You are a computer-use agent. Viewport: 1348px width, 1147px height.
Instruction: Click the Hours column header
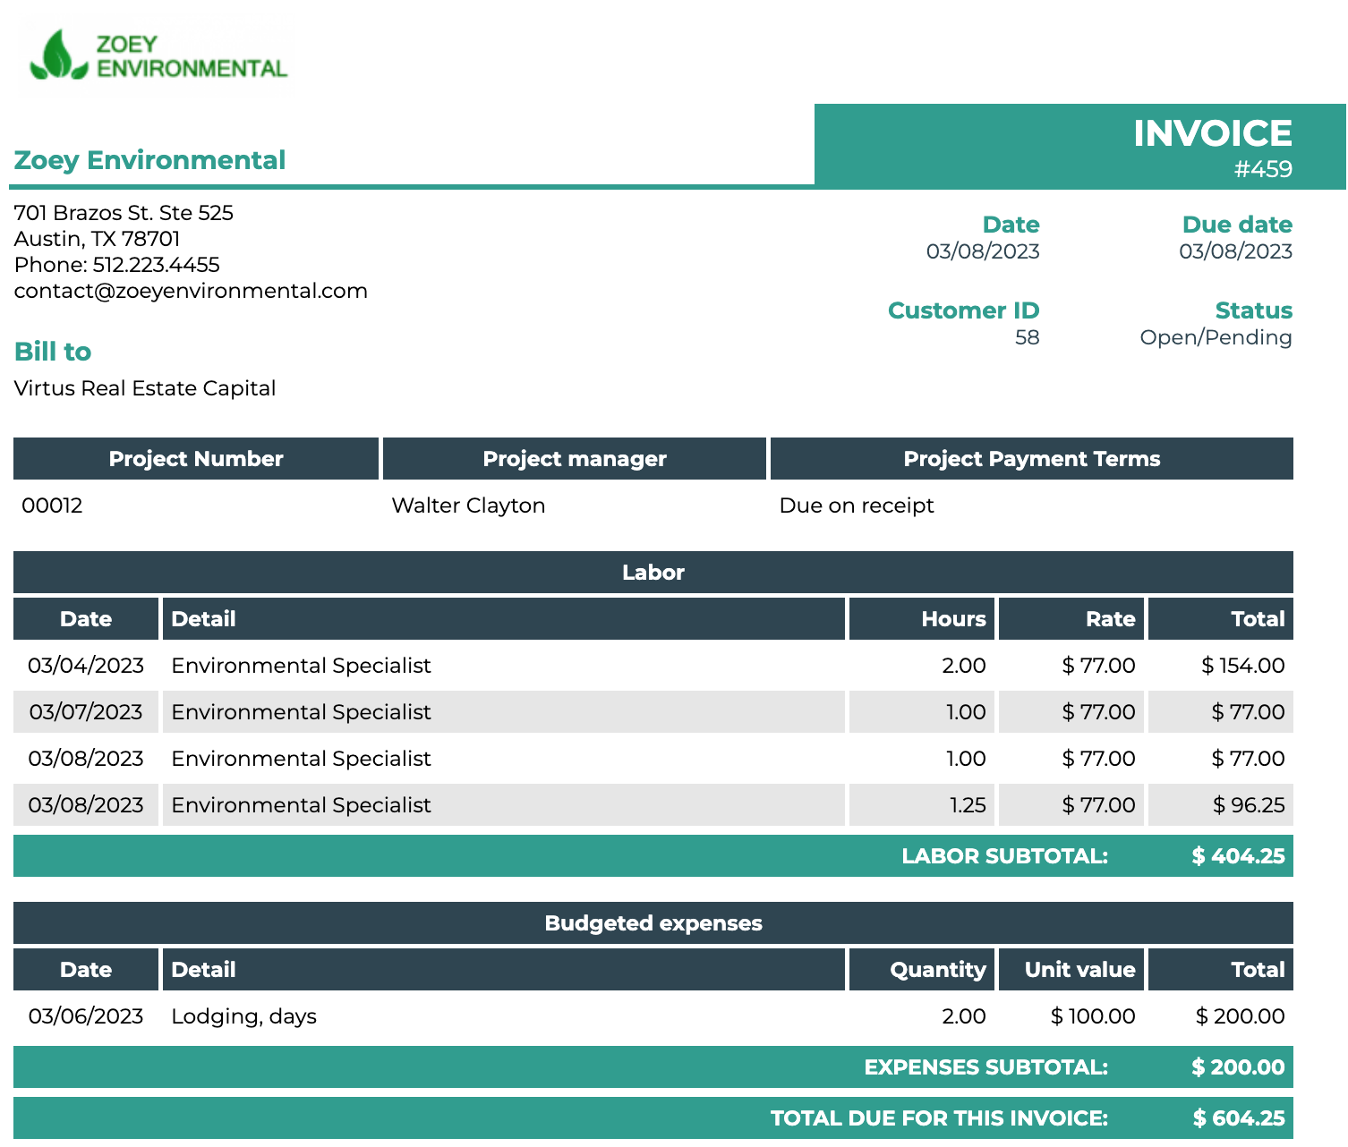[952, 618]
